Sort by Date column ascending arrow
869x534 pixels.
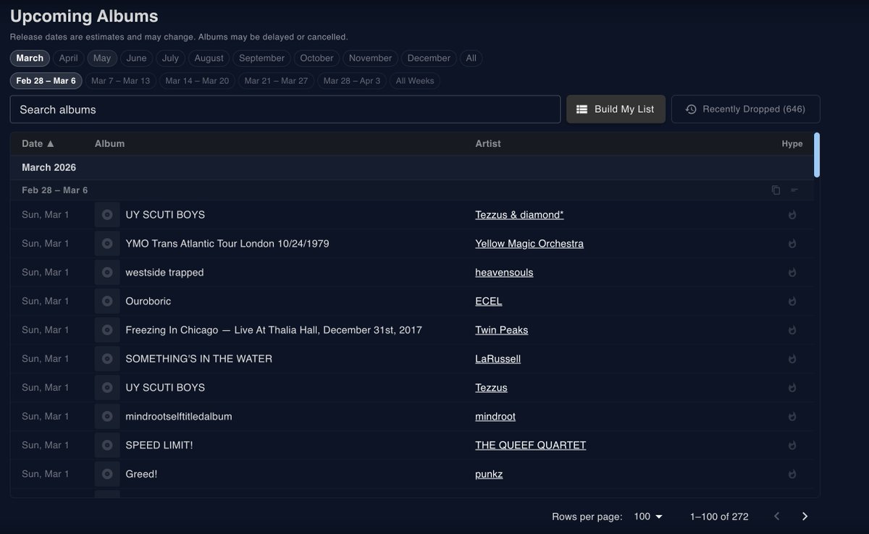tap(50, 143)
